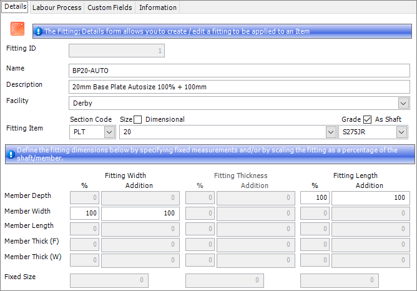
Task: Click Member Depth percent field for Fitting Length
Action: click(x=315, y=198)
